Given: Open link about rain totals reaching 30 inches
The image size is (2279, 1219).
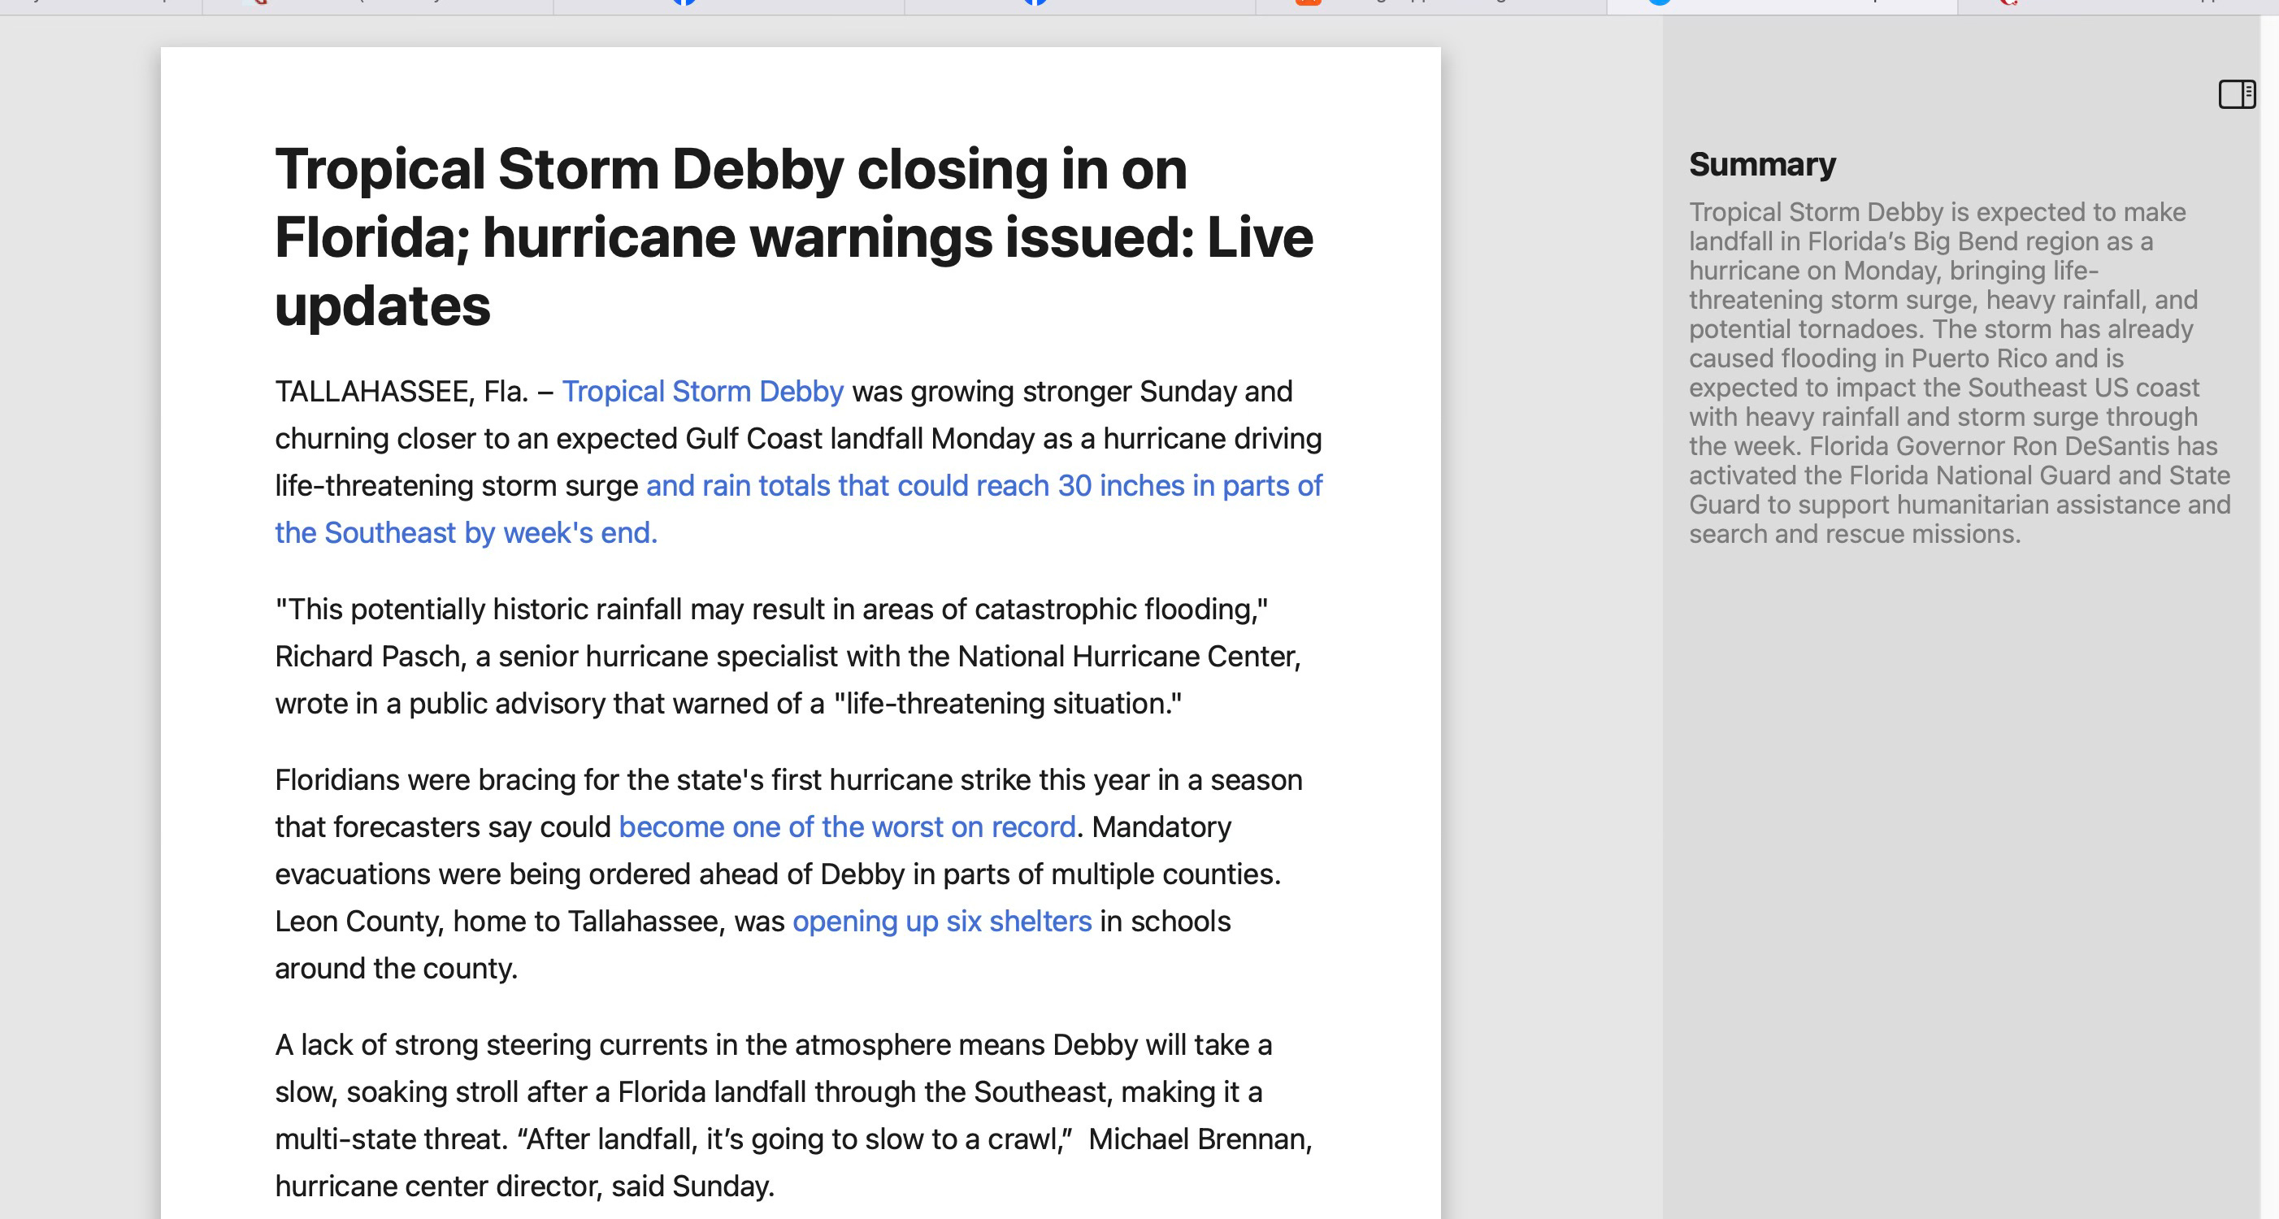Looking at the screenshot, I should pyautogui.click(x=799, y=509).
